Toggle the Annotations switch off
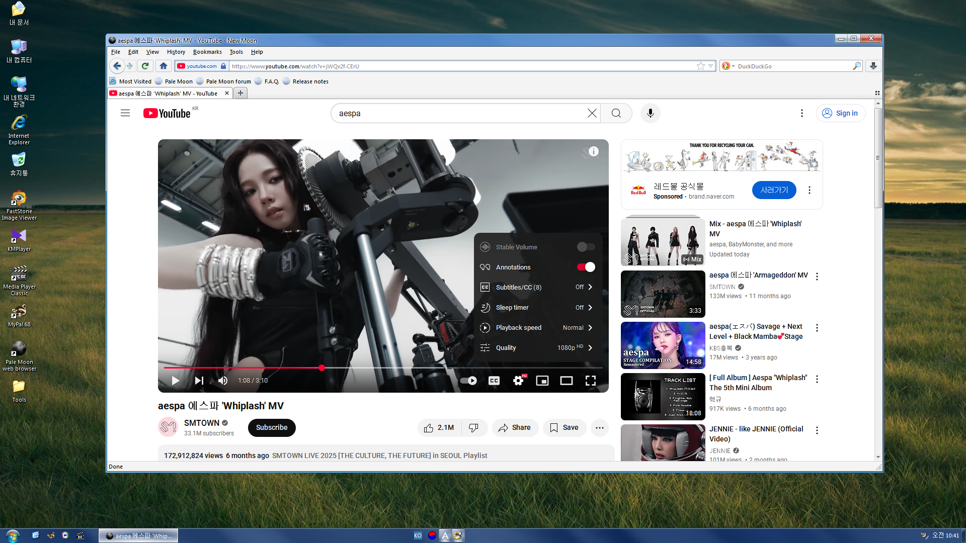This screenshot has width=966, height=543. (x=586, y=267)
